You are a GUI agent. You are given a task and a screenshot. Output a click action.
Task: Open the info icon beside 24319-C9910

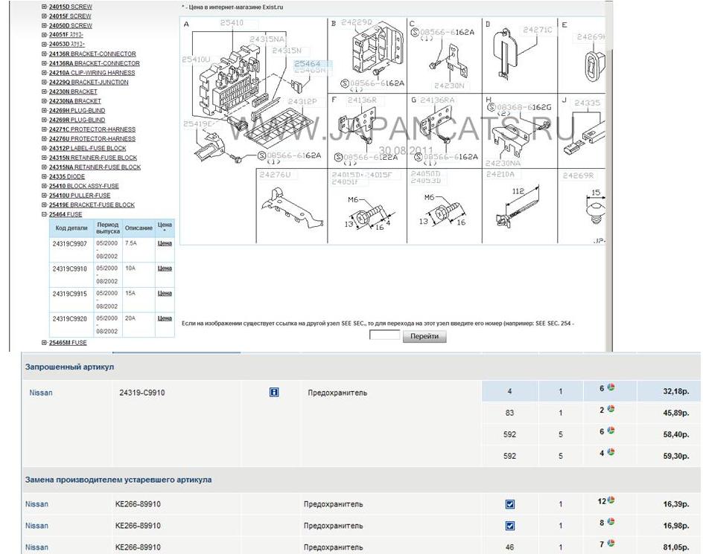click(274, 393)
